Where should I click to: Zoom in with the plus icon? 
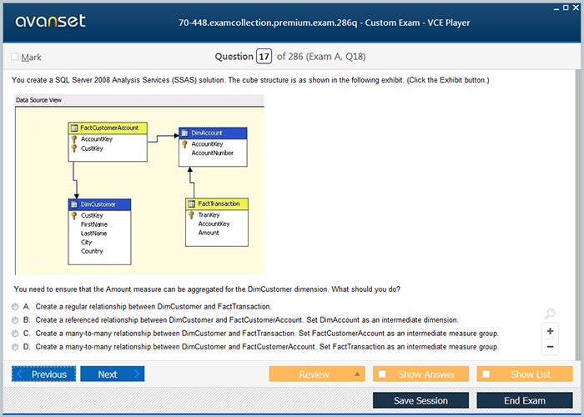550,331
